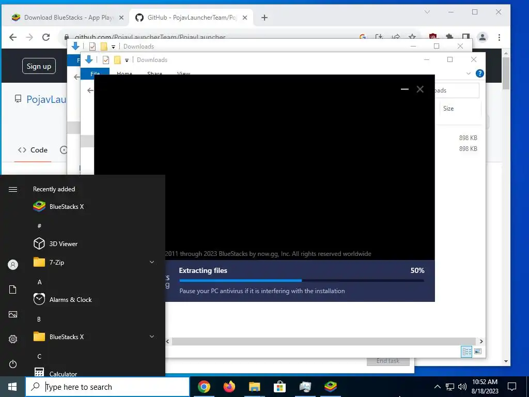Open a new Chrome tab
Screen dimensions: 529x397
tap(264, 18)
